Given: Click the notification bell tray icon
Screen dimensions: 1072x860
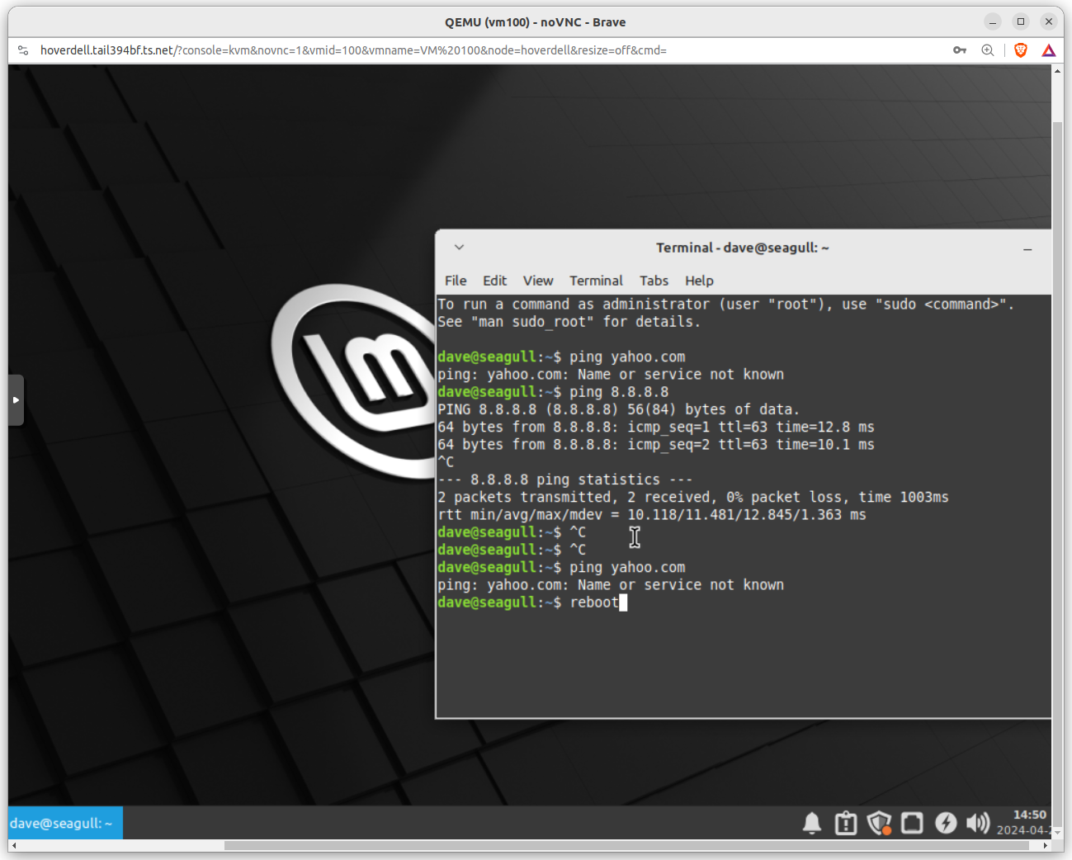Looking at the screenshot, I should coord(812,823).
